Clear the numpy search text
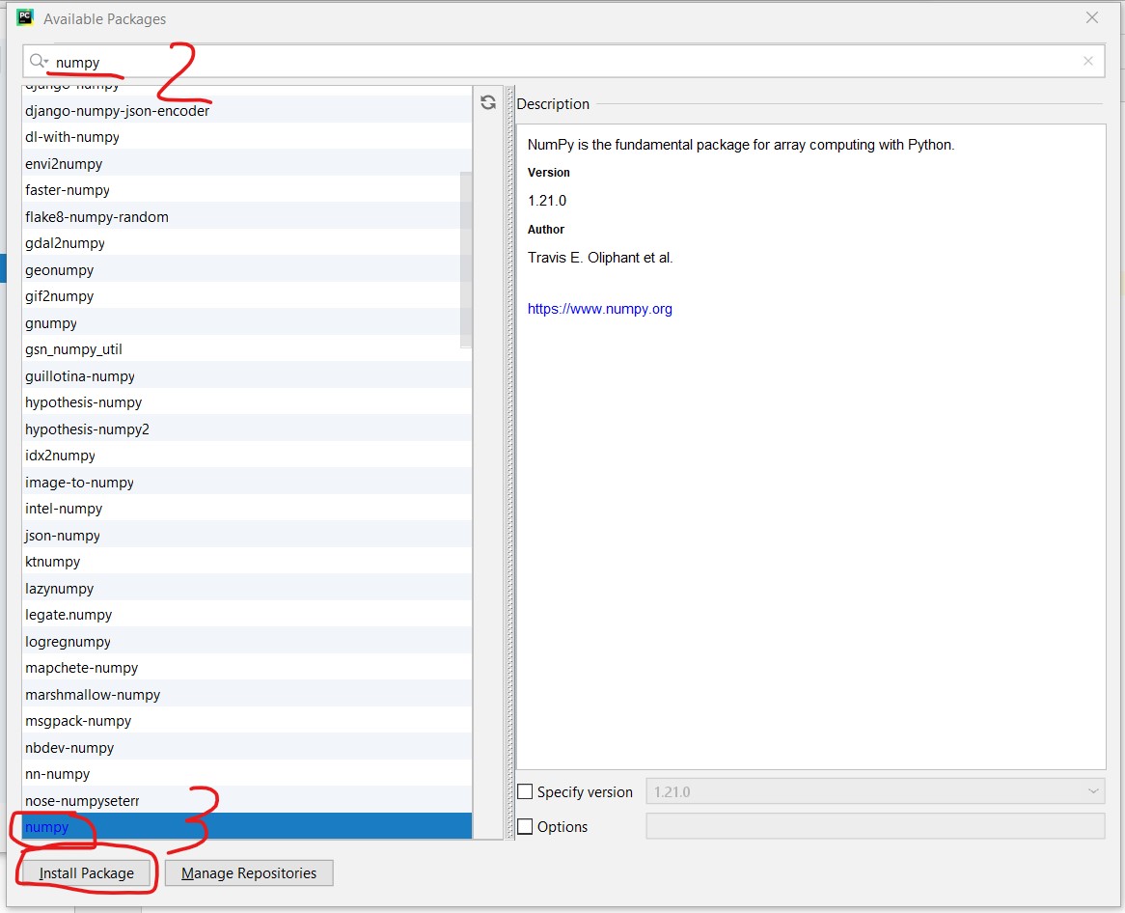1125x913 pixels. (x=1087, y=61)
